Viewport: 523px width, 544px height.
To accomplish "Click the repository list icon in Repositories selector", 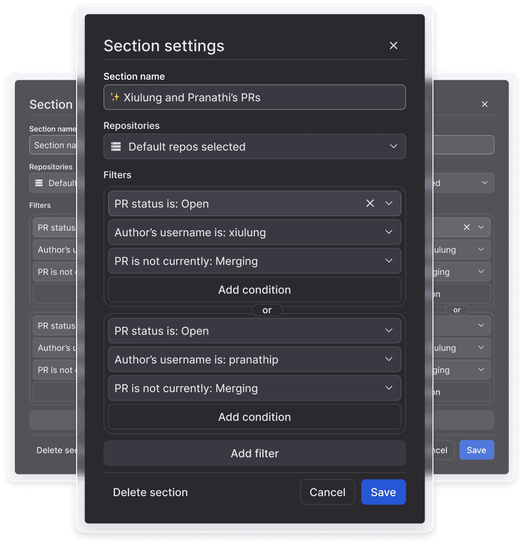I will tap(116, 146).
